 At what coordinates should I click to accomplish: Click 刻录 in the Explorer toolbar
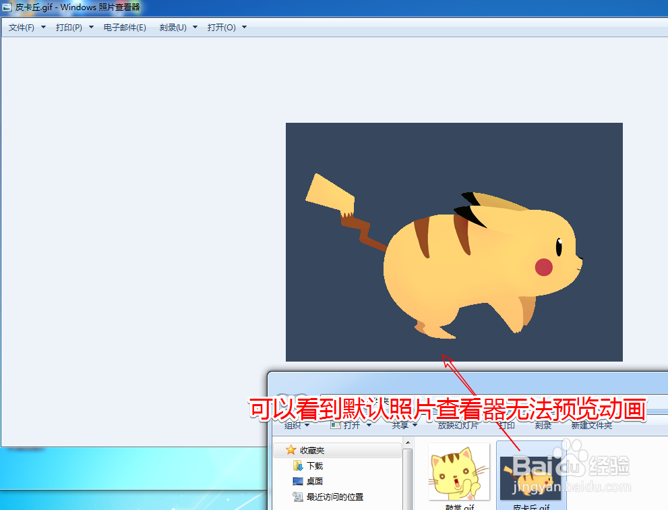click(x=543, y=425)
